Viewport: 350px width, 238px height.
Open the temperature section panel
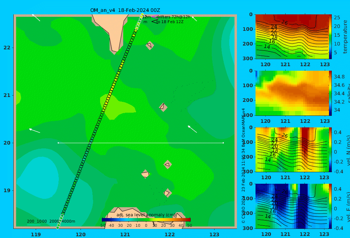tap(292, 37)
